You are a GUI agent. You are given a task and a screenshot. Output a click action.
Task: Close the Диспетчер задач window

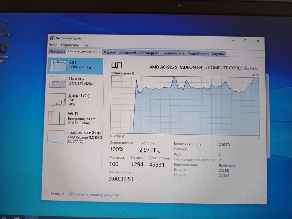pyautogui.click(x=258, y=41)
